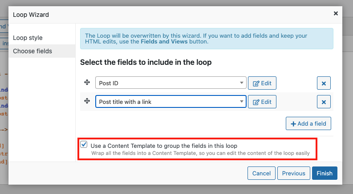Image resolution: width=353 pixels, height=194 pixels.
Task: Click the blue info notice about Fields and Views
Action: pyautogui.click(x=207, y=39)
